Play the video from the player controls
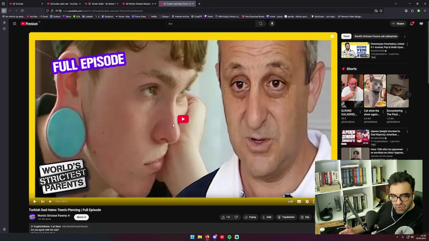This screenshot has width=429, height=241. [35, 202]
